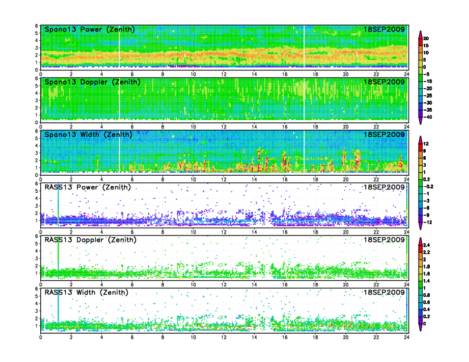Click the 'Spano13 Doppler (Zenith)' panel title
The width and height of the screenshot is (469, 362).
(92, 82)
